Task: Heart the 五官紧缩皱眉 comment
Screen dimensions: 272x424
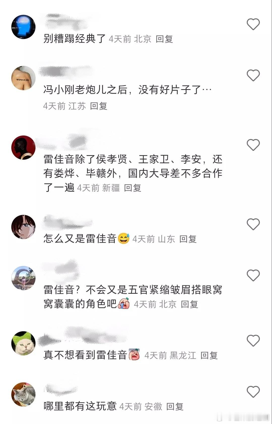Action: coord(253,275)
